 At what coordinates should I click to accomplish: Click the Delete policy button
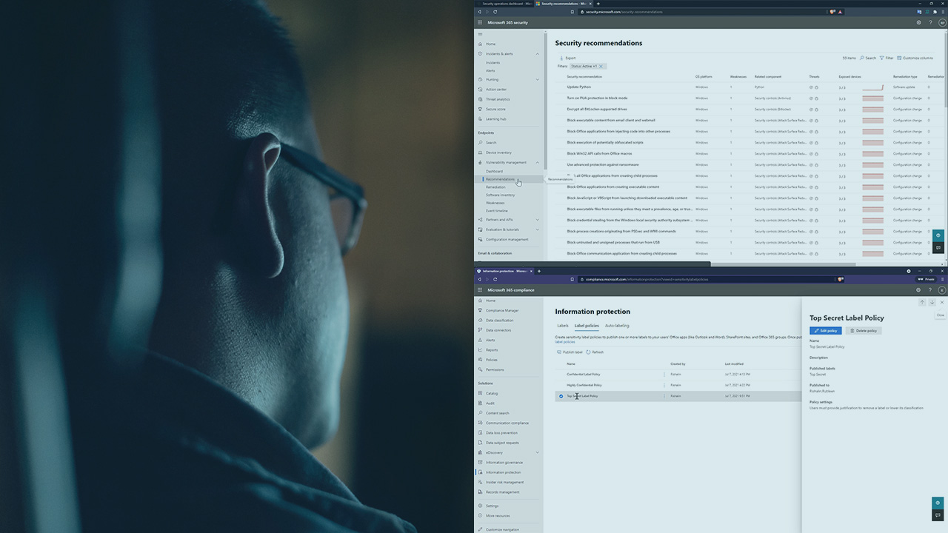(864, 331)
